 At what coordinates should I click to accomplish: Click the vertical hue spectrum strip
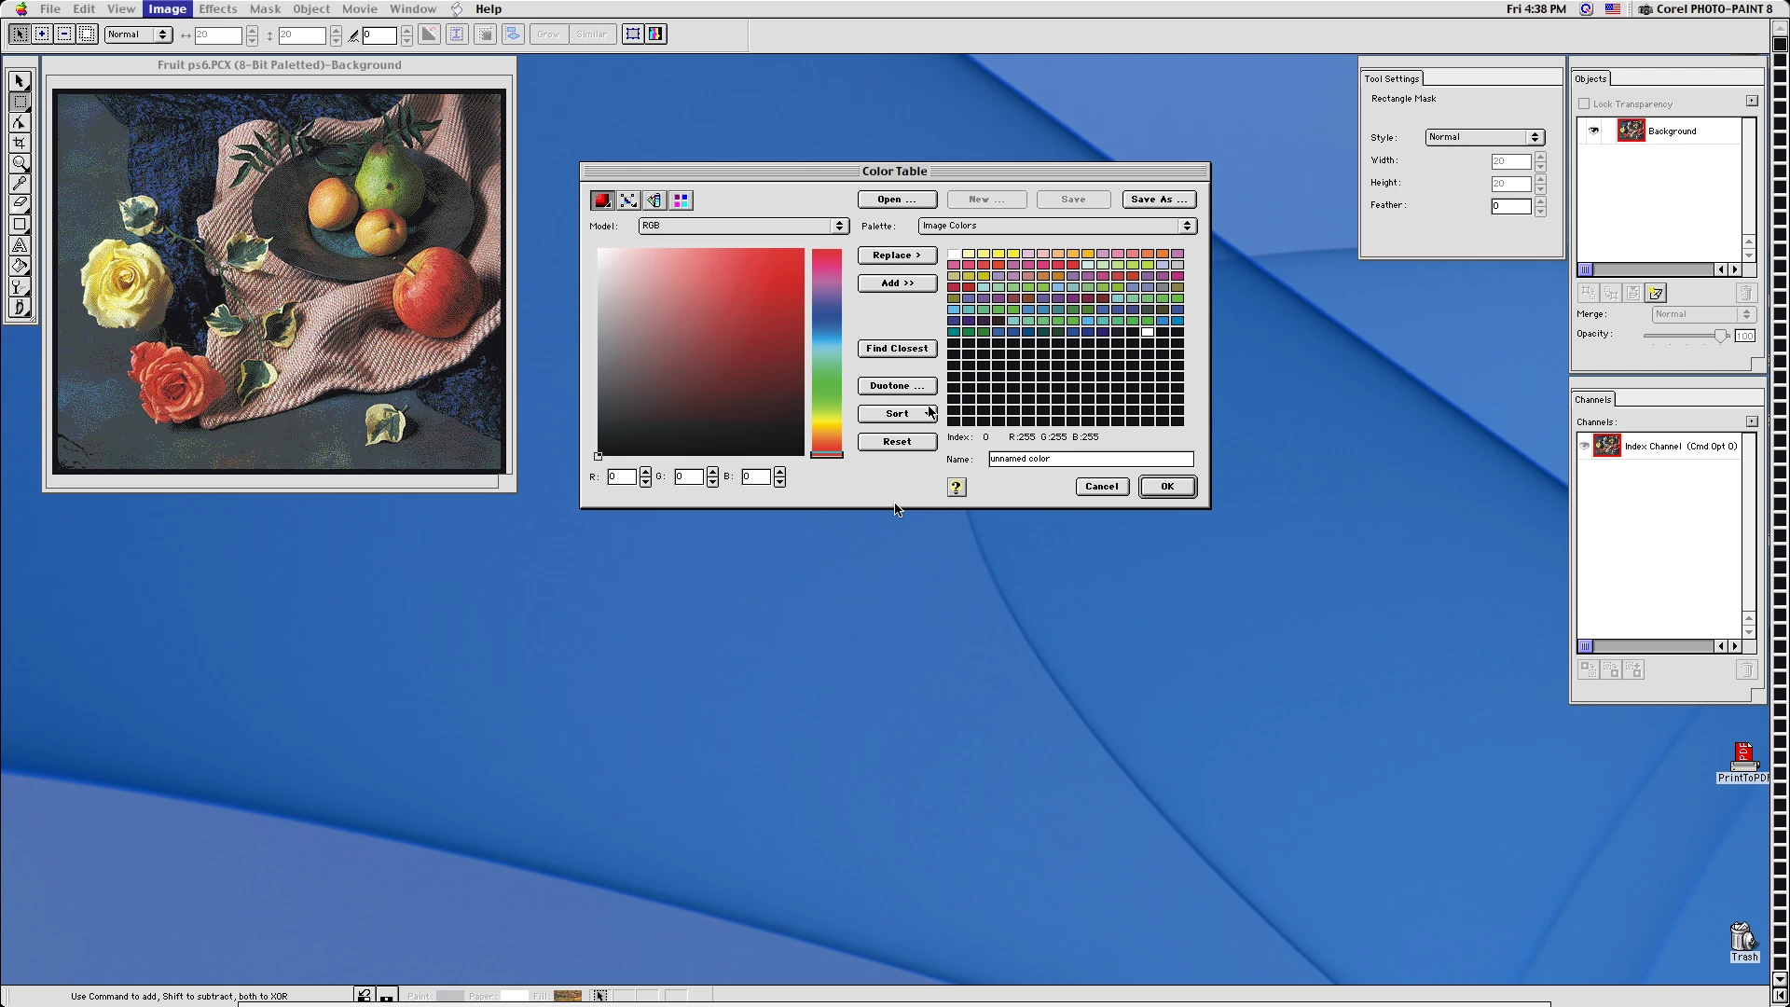coord(826,352)
